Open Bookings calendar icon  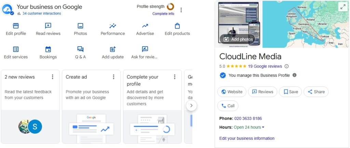click(x=48, y=49)
